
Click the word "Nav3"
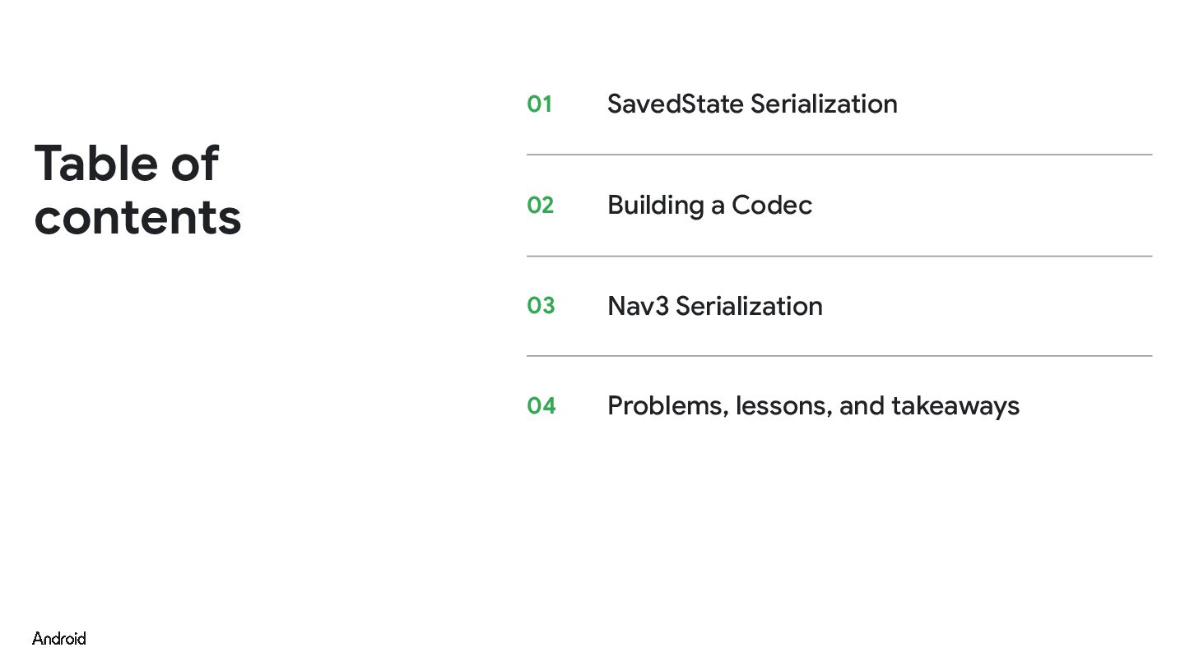[x=637, y=306]
